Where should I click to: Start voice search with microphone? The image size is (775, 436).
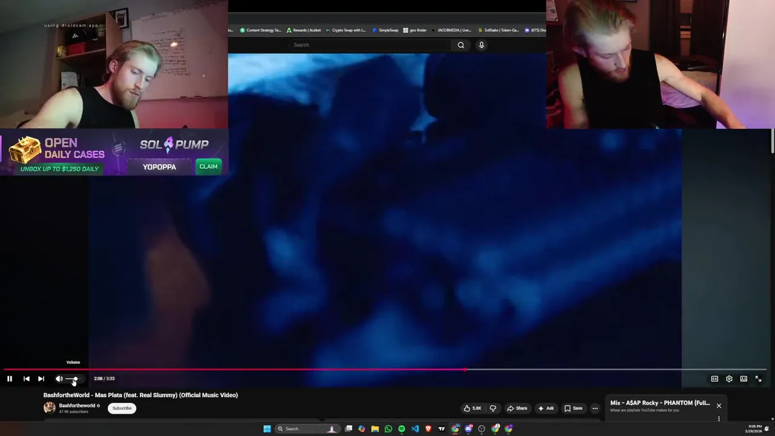[481, 45]
